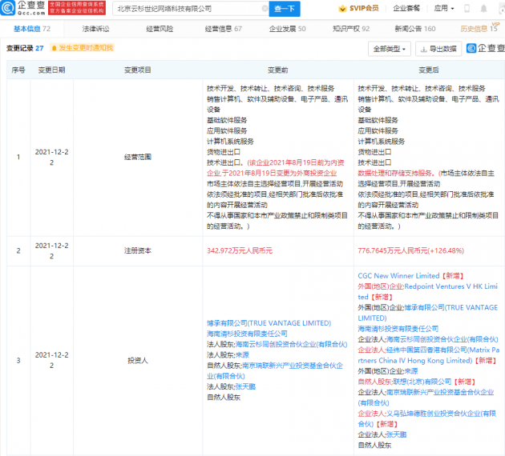Click 导出数据 export button
Screen dimensions: 505x456
(x=438, y=49)
